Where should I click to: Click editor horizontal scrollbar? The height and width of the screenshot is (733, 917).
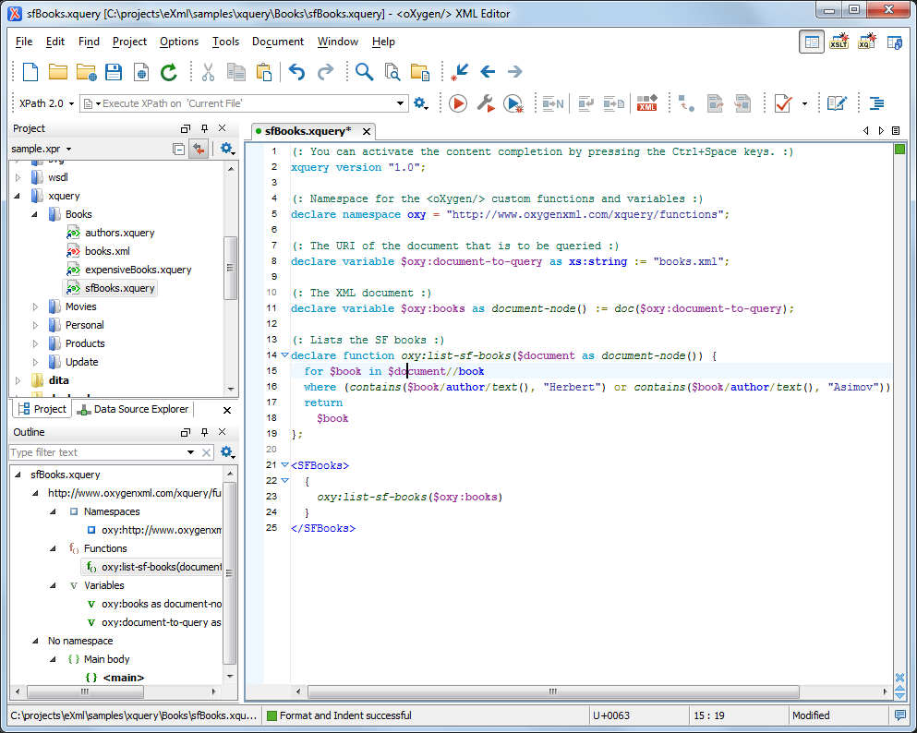pyautogui.click(x=552, y=691)
